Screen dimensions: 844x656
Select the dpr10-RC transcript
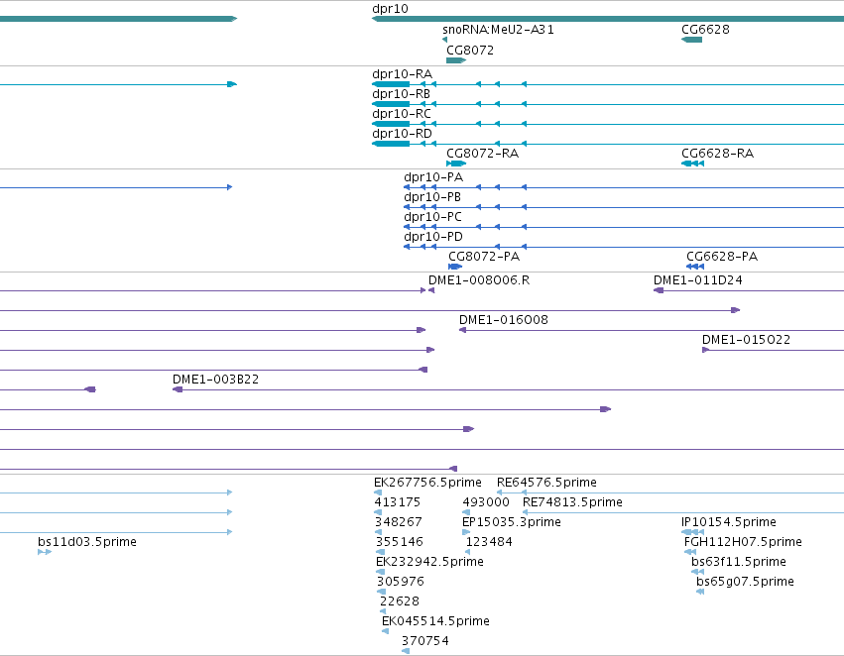click(x=402, y=114)
